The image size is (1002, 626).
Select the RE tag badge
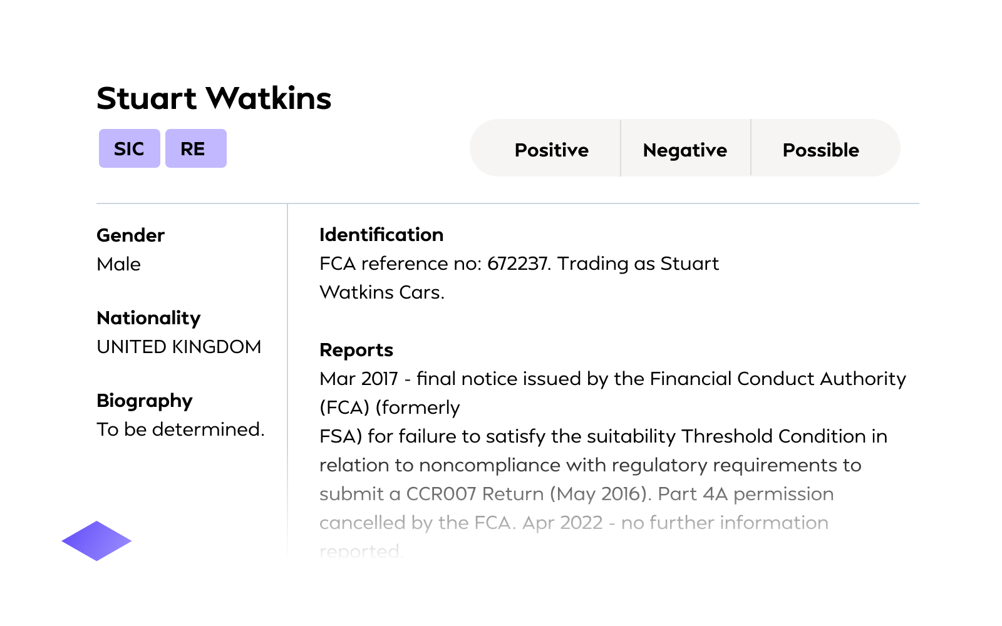coord(195,148)
